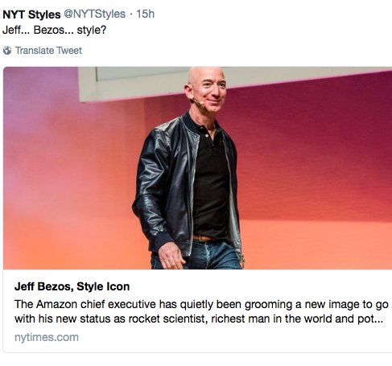
Task: Click the globe icon beside Translate Tweet
Action: pos(7,51)
